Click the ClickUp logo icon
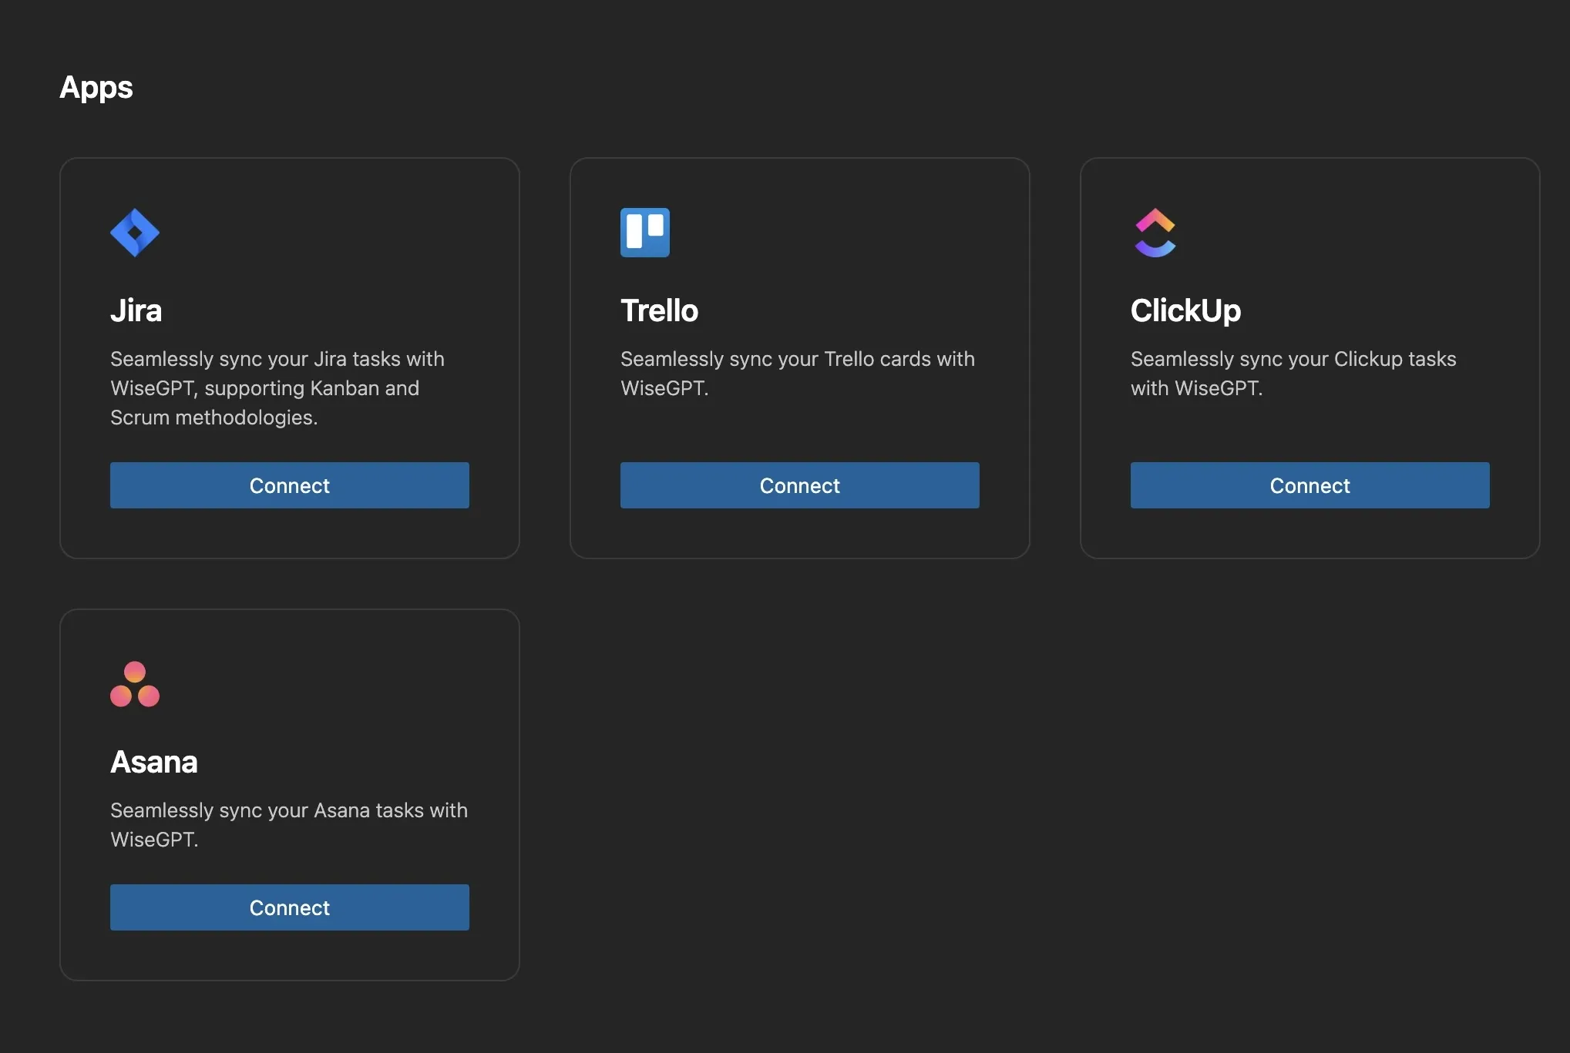1570x1053 pixels. (x=1155, y=233)
